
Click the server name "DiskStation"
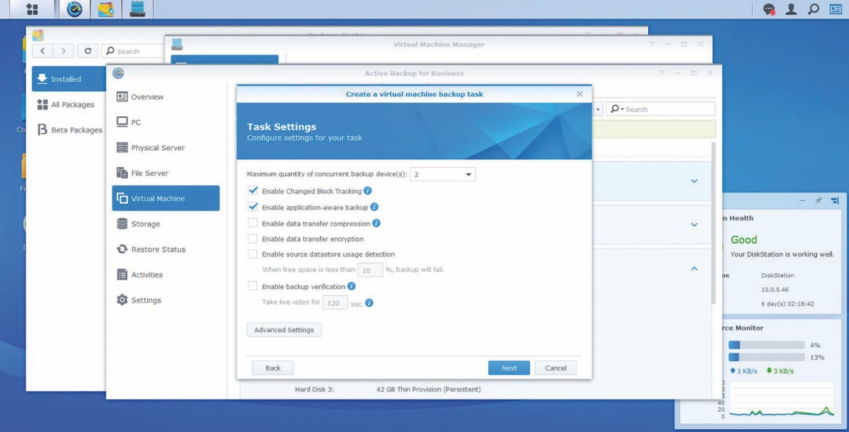coord(778,275)
